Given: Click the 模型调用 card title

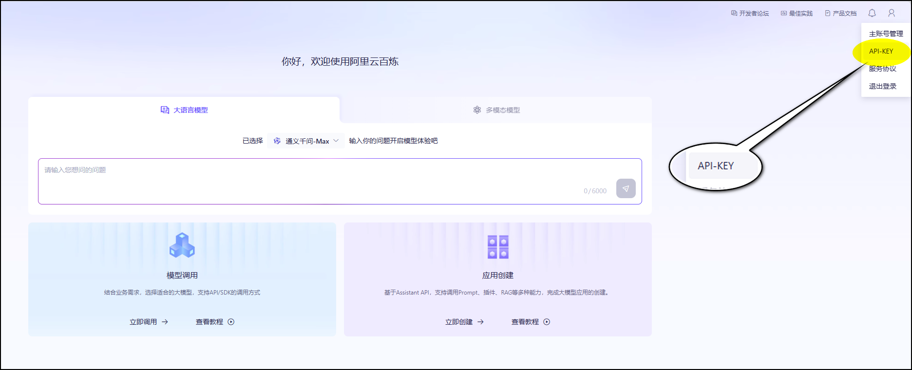Looking at the screenshot, I should tap(182, 276).
